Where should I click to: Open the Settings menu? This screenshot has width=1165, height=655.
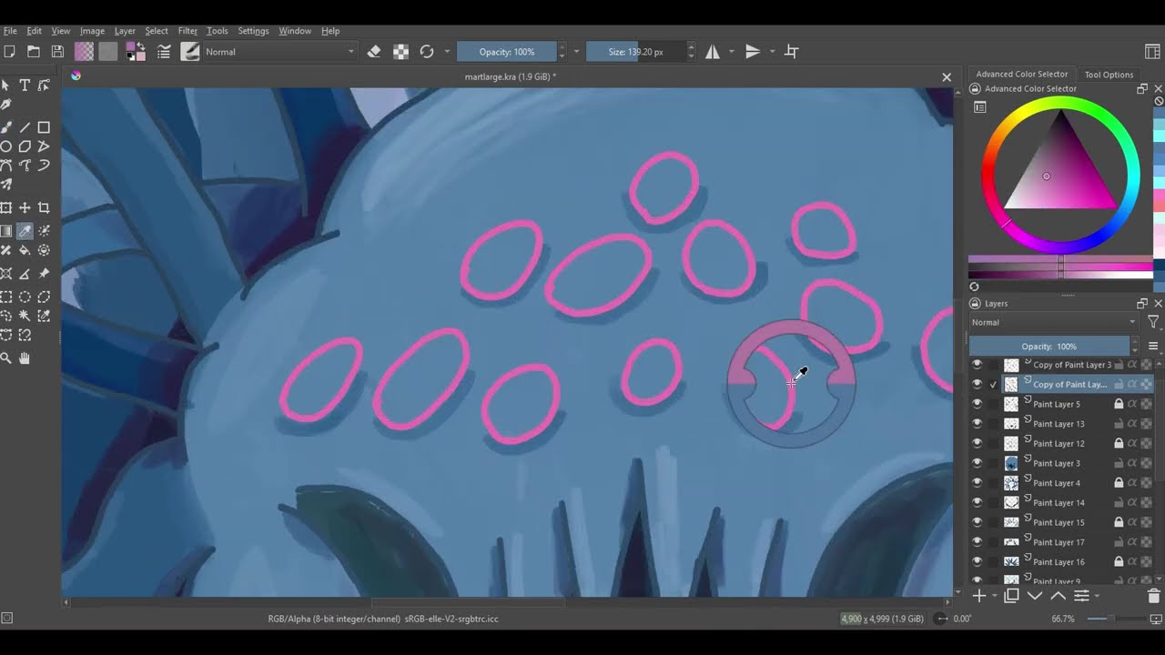[253, 31]
